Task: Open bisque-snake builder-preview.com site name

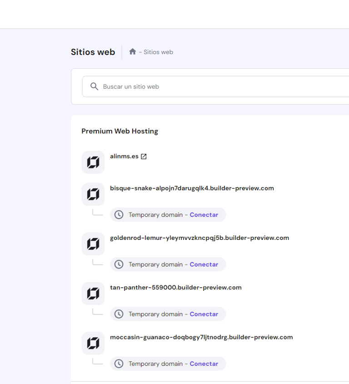Action: 192,188
